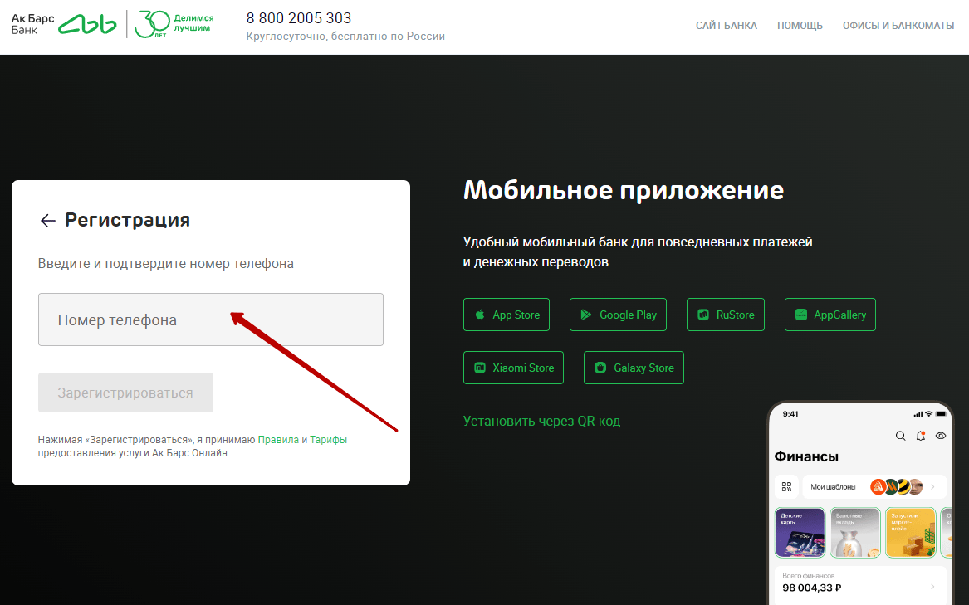This screenshot has height=605, width=969.
Task: Click the Galaxy Store button
Action: pyautogui.click(x=634, y=368)
